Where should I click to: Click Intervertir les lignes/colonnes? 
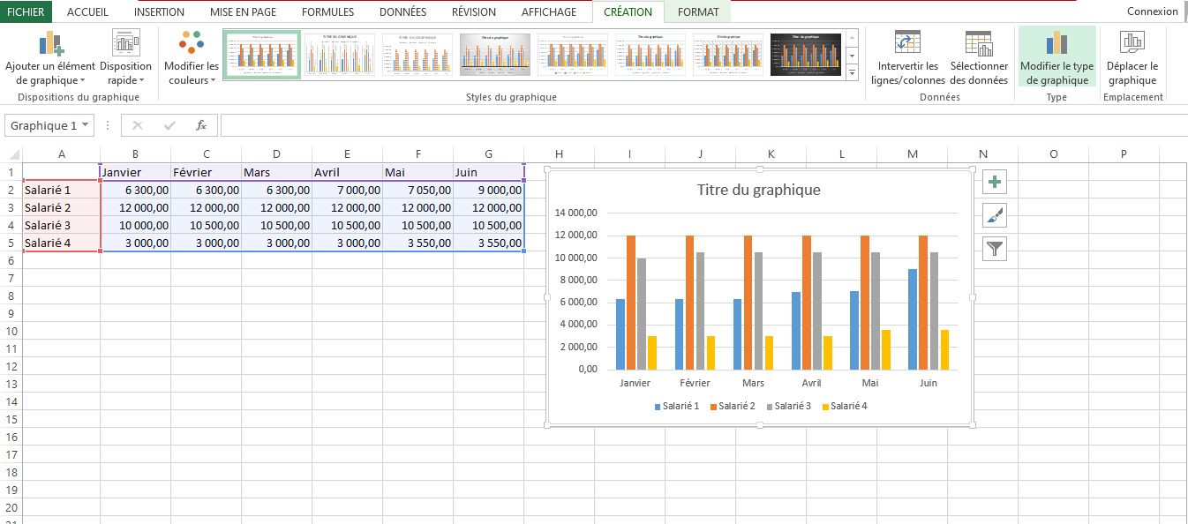tap(907, 58)
